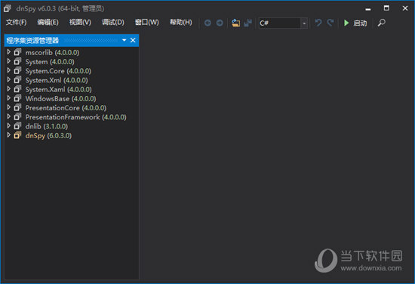Expand the mscorlib assembly node
The width and height of the screenshot is (415, 284).
point(9,52)
